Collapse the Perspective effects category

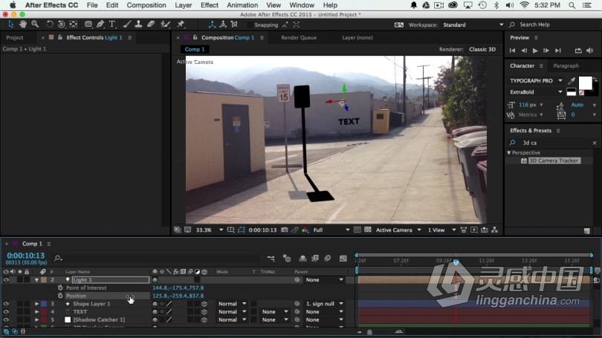coord(509,153)
